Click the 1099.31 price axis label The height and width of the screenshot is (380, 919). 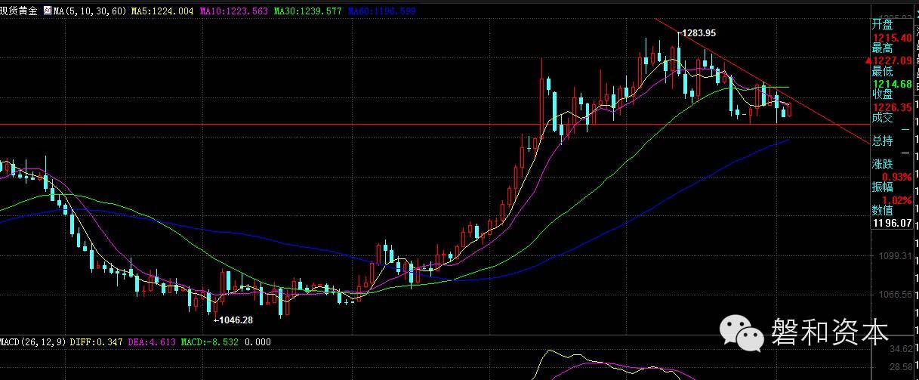click(x=895, y=257)
